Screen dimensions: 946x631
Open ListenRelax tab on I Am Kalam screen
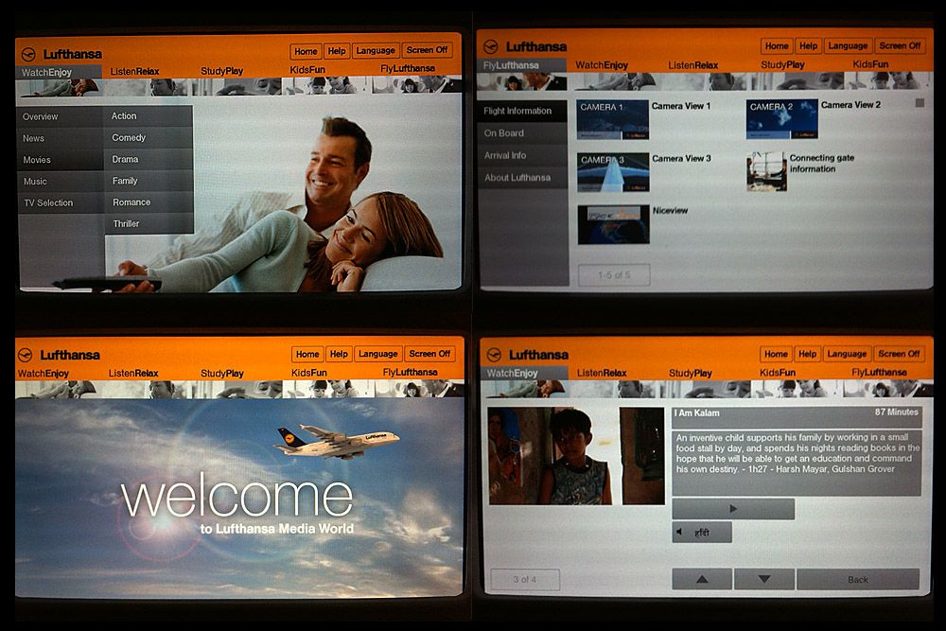click(x=602, y=373)
